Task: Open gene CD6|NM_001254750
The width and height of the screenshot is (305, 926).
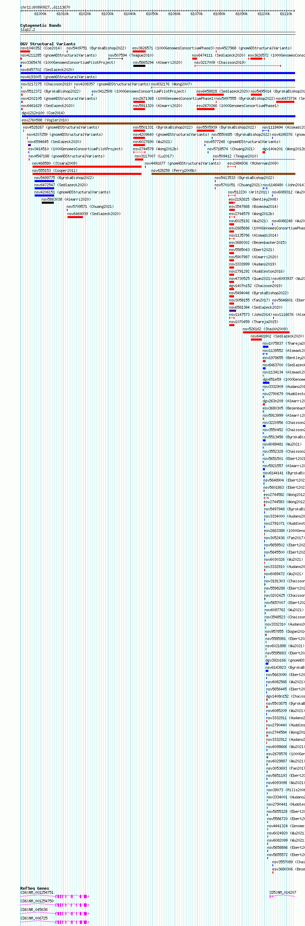Action: point(37,901)
